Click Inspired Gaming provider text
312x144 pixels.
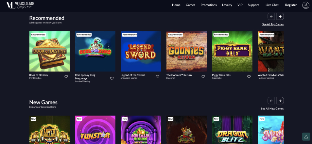(x=82, y=81)
